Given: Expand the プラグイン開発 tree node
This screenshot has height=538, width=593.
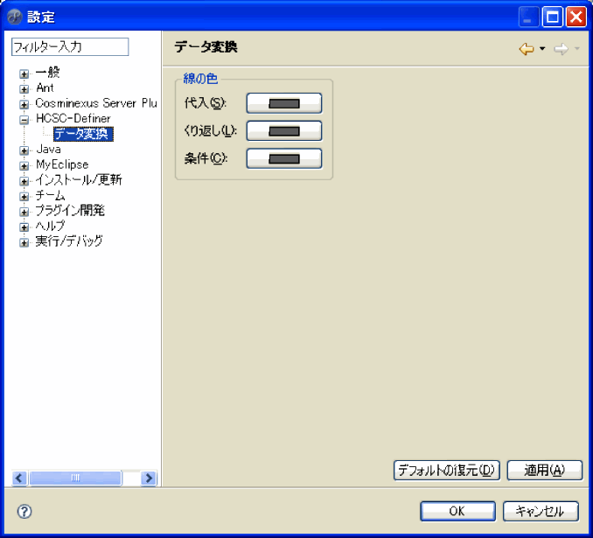Looking at the screenshot, I should pos(24,212).
